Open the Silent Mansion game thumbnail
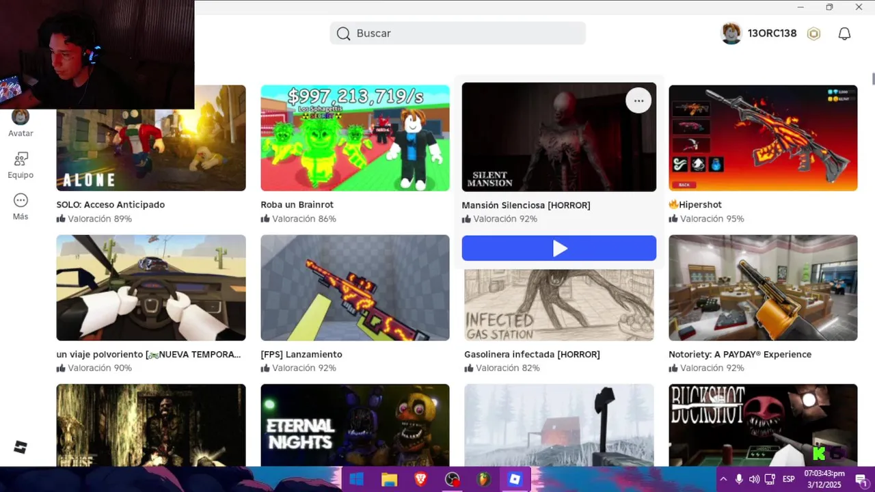The image size is (875, 492). pyautogui.click(x=559, y=137)
